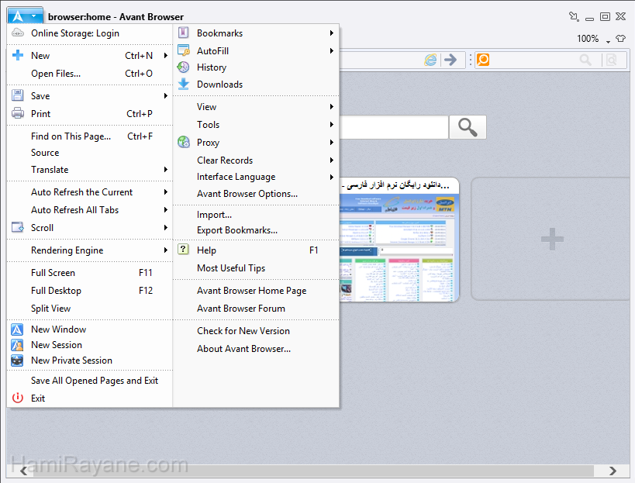Click the Avant Browser main menu button
Image resolution: width=635 pixels, height=483 pixels.
click(x=25, y=16)
